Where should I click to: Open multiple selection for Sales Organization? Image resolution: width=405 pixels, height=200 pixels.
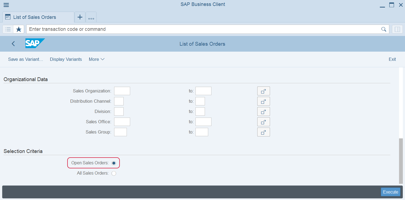263,91
